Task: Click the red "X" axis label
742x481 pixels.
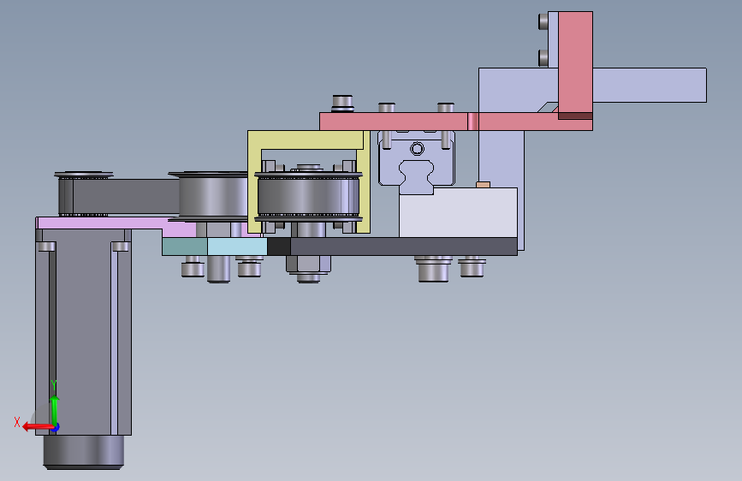Action: 17,422
